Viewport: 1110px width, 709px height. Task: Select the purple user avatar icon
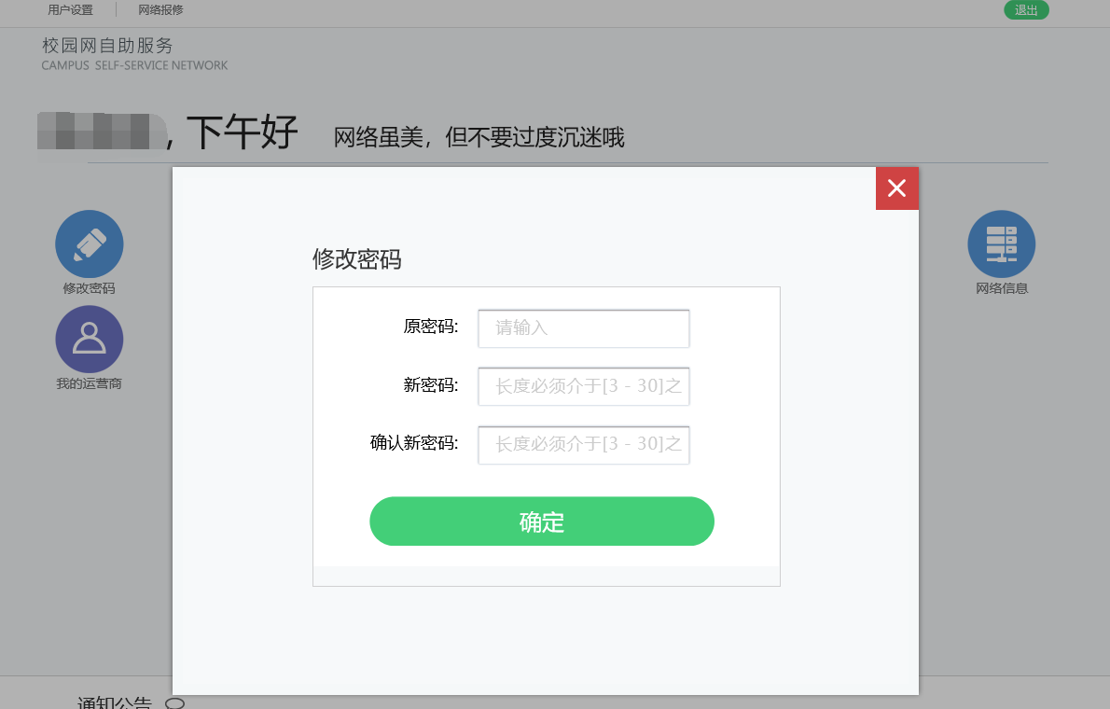89,339
